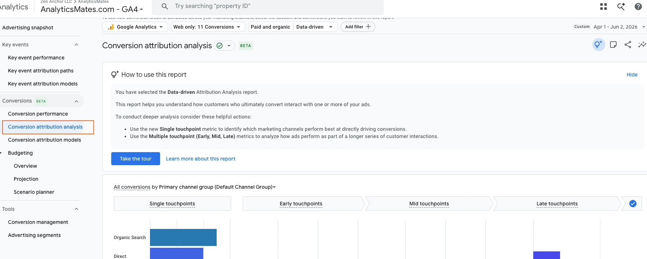Image resolution: width=647 pixels, height=259 pixels.
Task: Select Conversion attribution analysis in sidebar
Action: point(45,127)
